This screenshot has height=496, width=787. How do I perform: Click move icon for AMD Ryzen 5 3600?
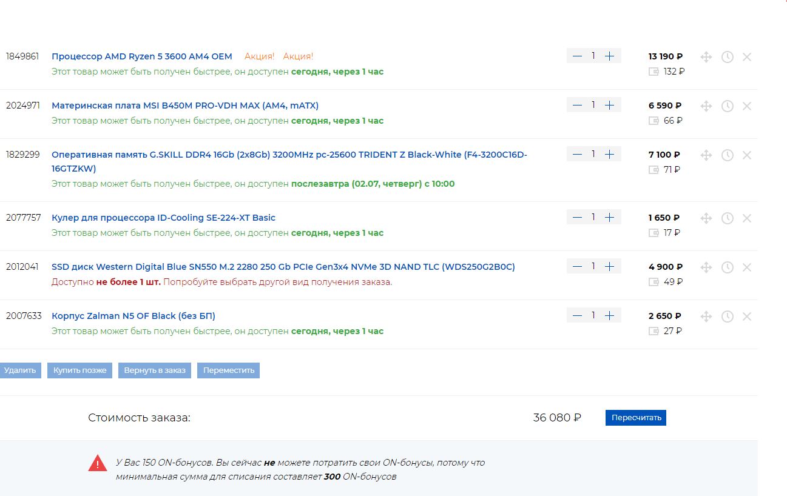(706, 57)
